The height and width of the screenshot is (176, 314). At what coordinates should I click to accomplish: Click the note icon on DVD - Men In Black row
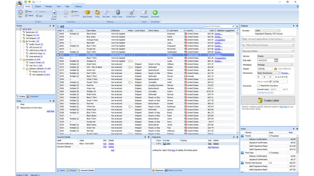130,67
